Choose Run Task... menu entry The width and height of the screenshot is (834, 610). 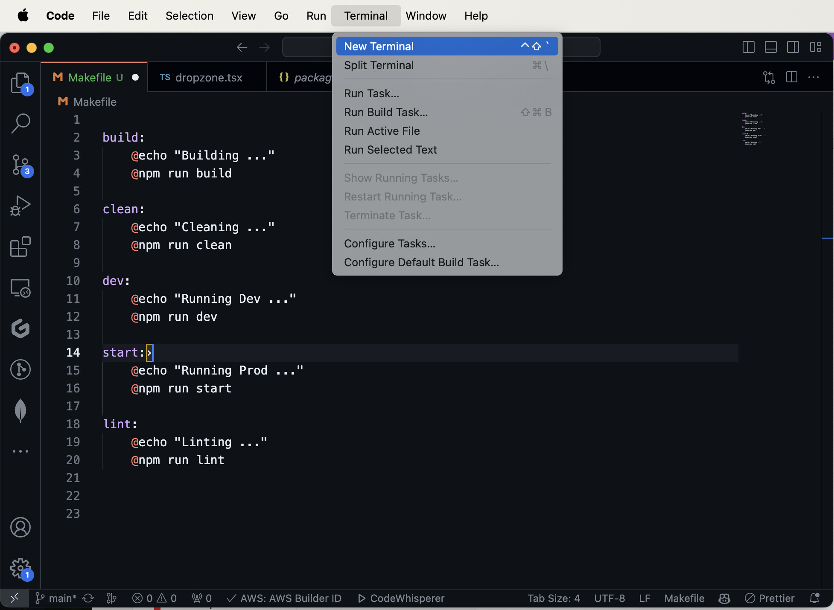[x=447, y=93]
